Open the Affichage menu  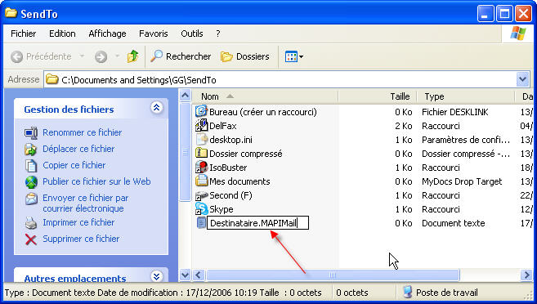[x=107, y=34]
